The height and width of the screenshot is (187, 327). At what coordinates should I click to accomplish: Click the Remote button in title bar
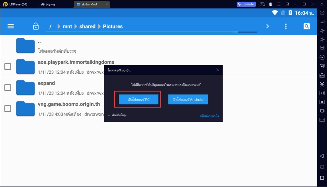coord(246,4)
